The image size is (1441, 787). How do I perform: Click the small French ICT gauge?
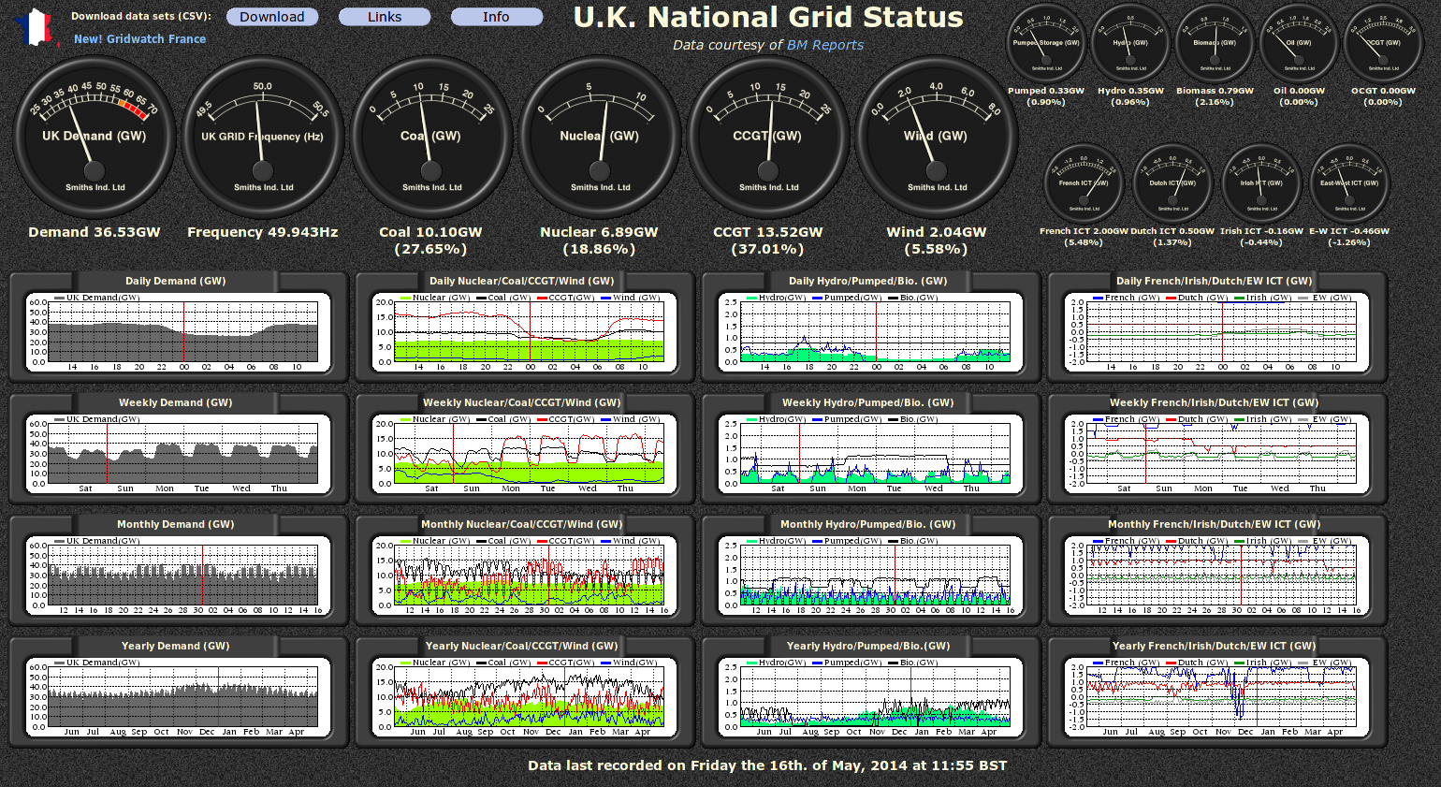[x=1084, y=183]
